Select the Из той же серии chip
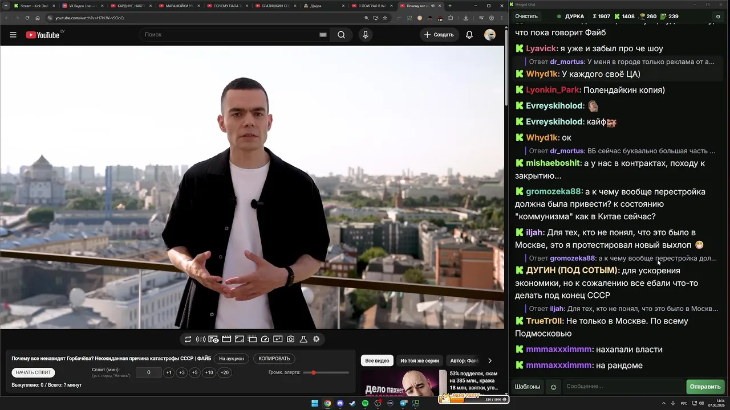Viewport: 730px width, 410px height. pyautogui.click(x=420, y=360)
